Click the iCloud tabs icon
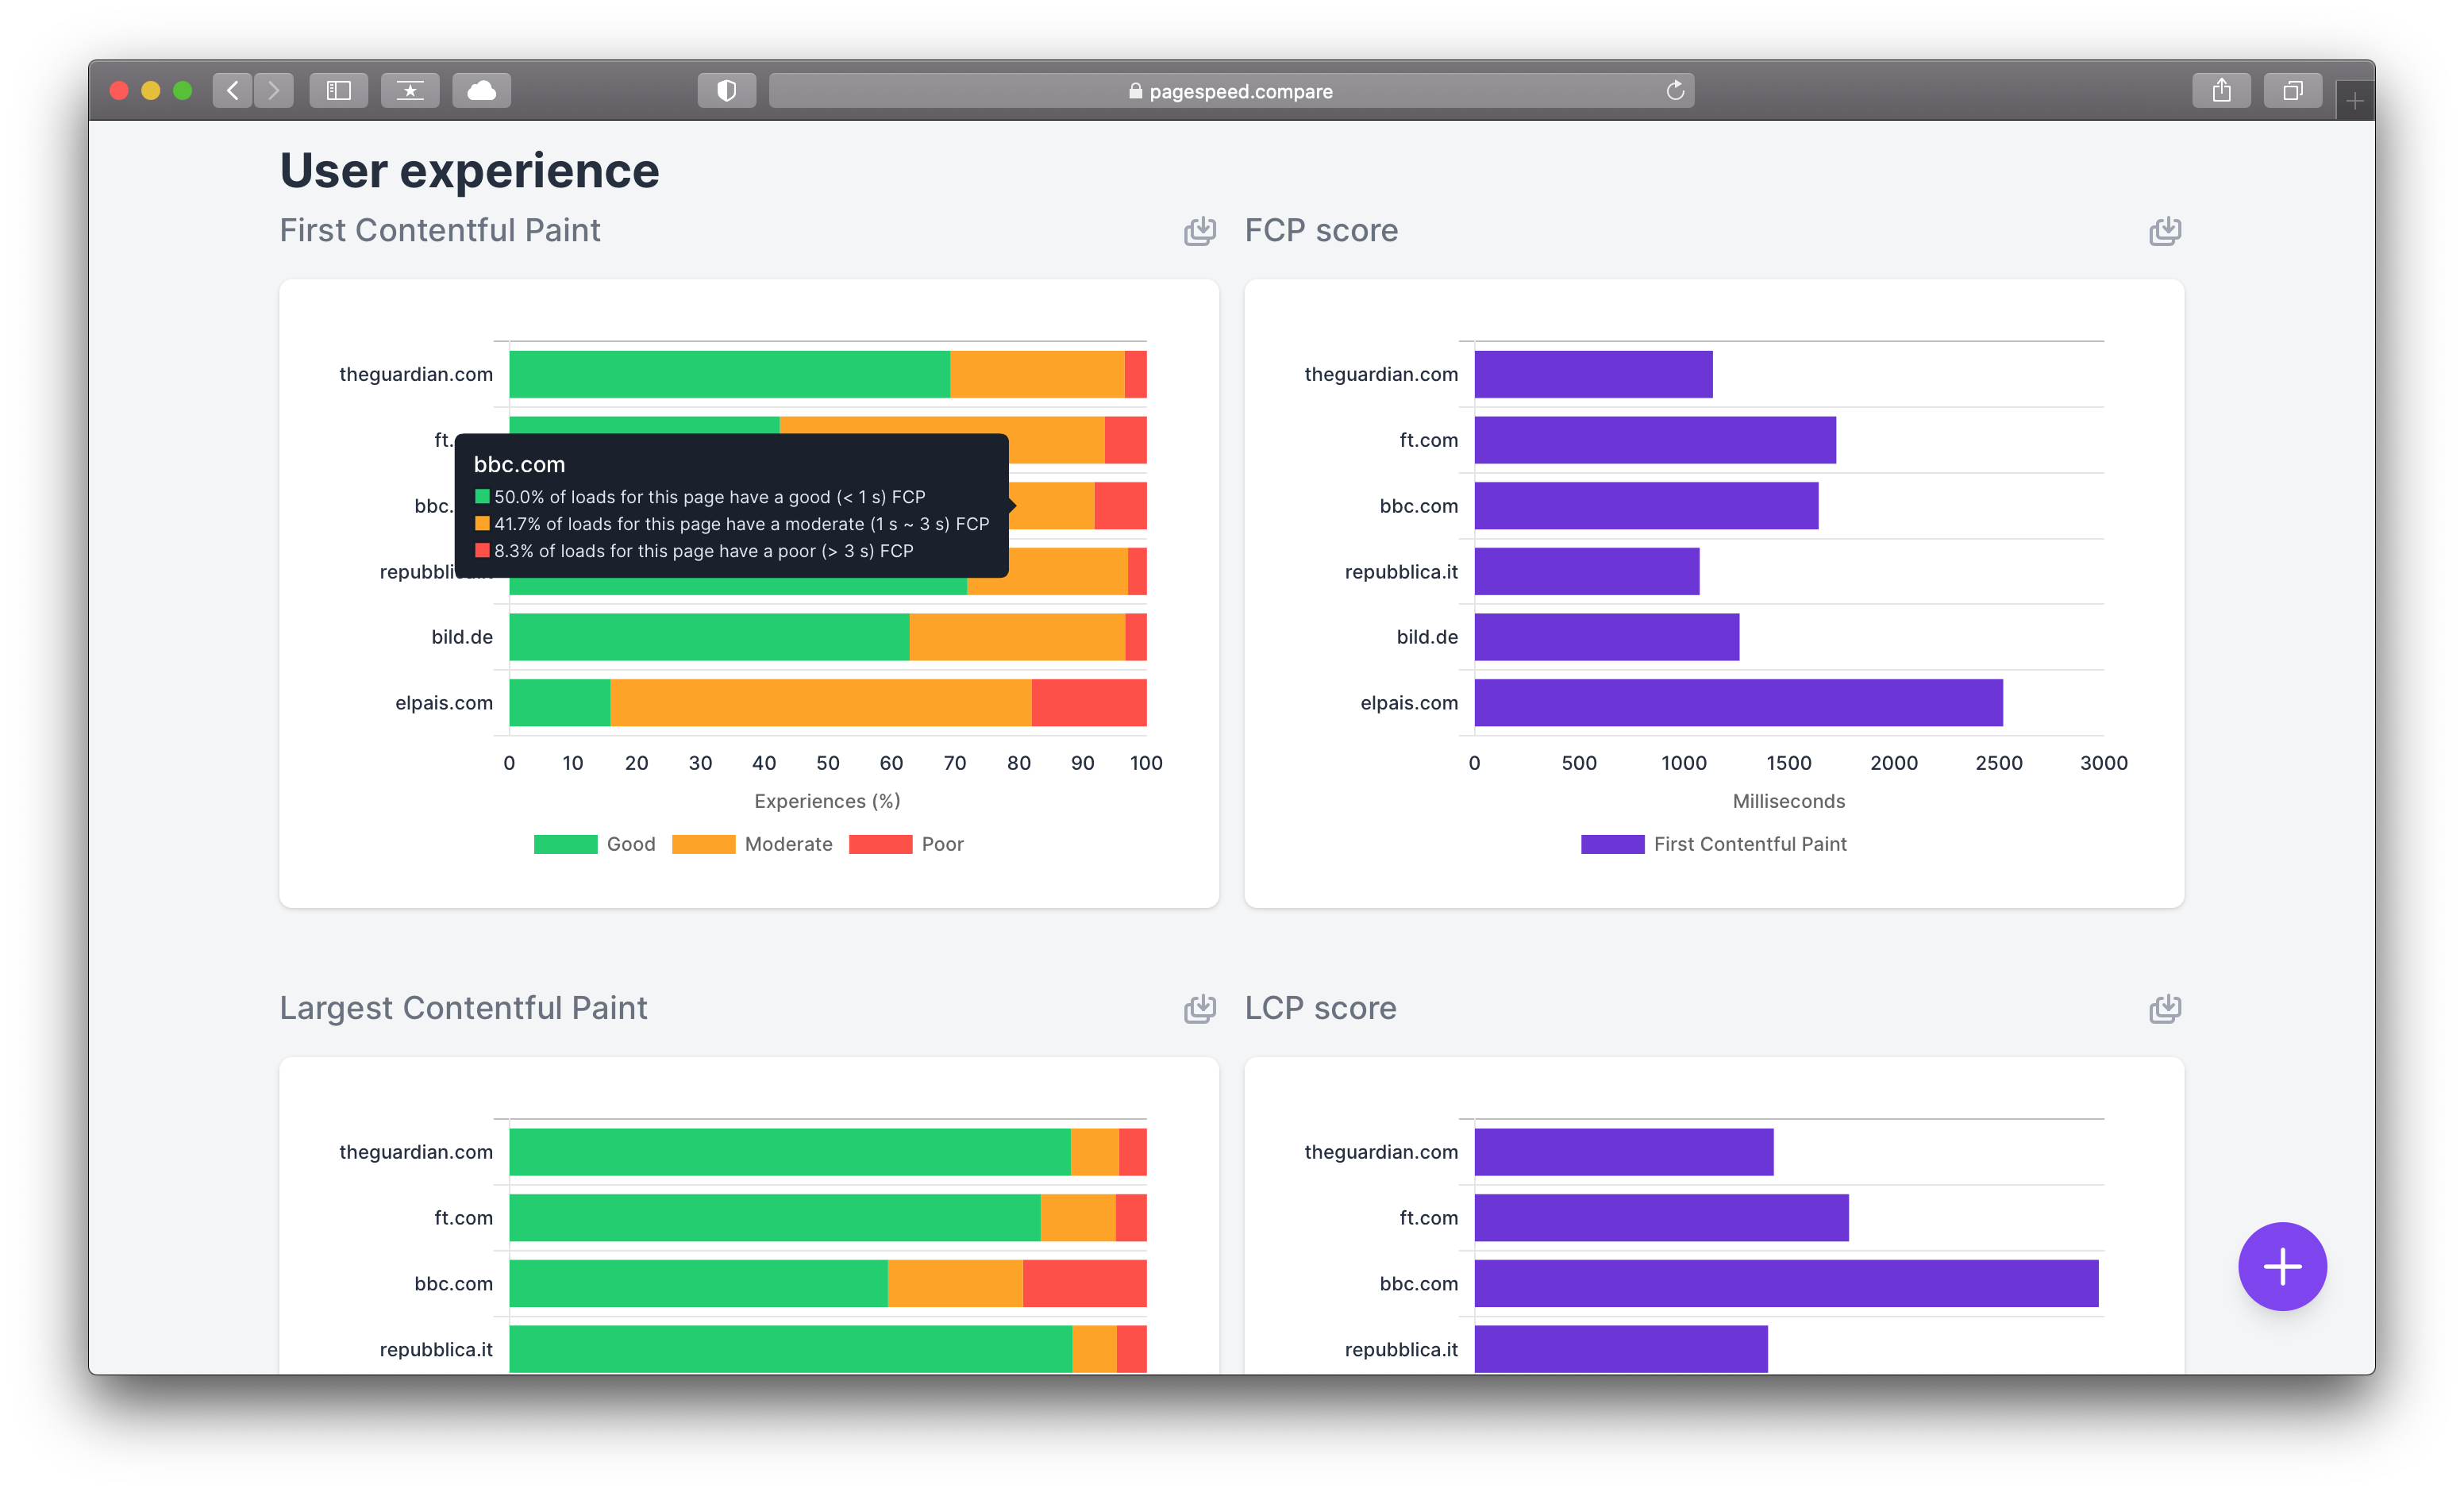The height and width of the screenshot is (1492, 2464). (x=481, y=90)
